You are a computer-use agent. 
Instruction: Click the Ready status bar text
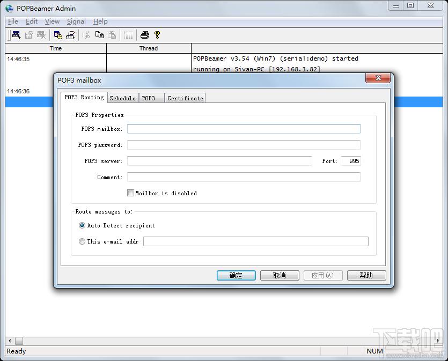click(x=16, y=351)
